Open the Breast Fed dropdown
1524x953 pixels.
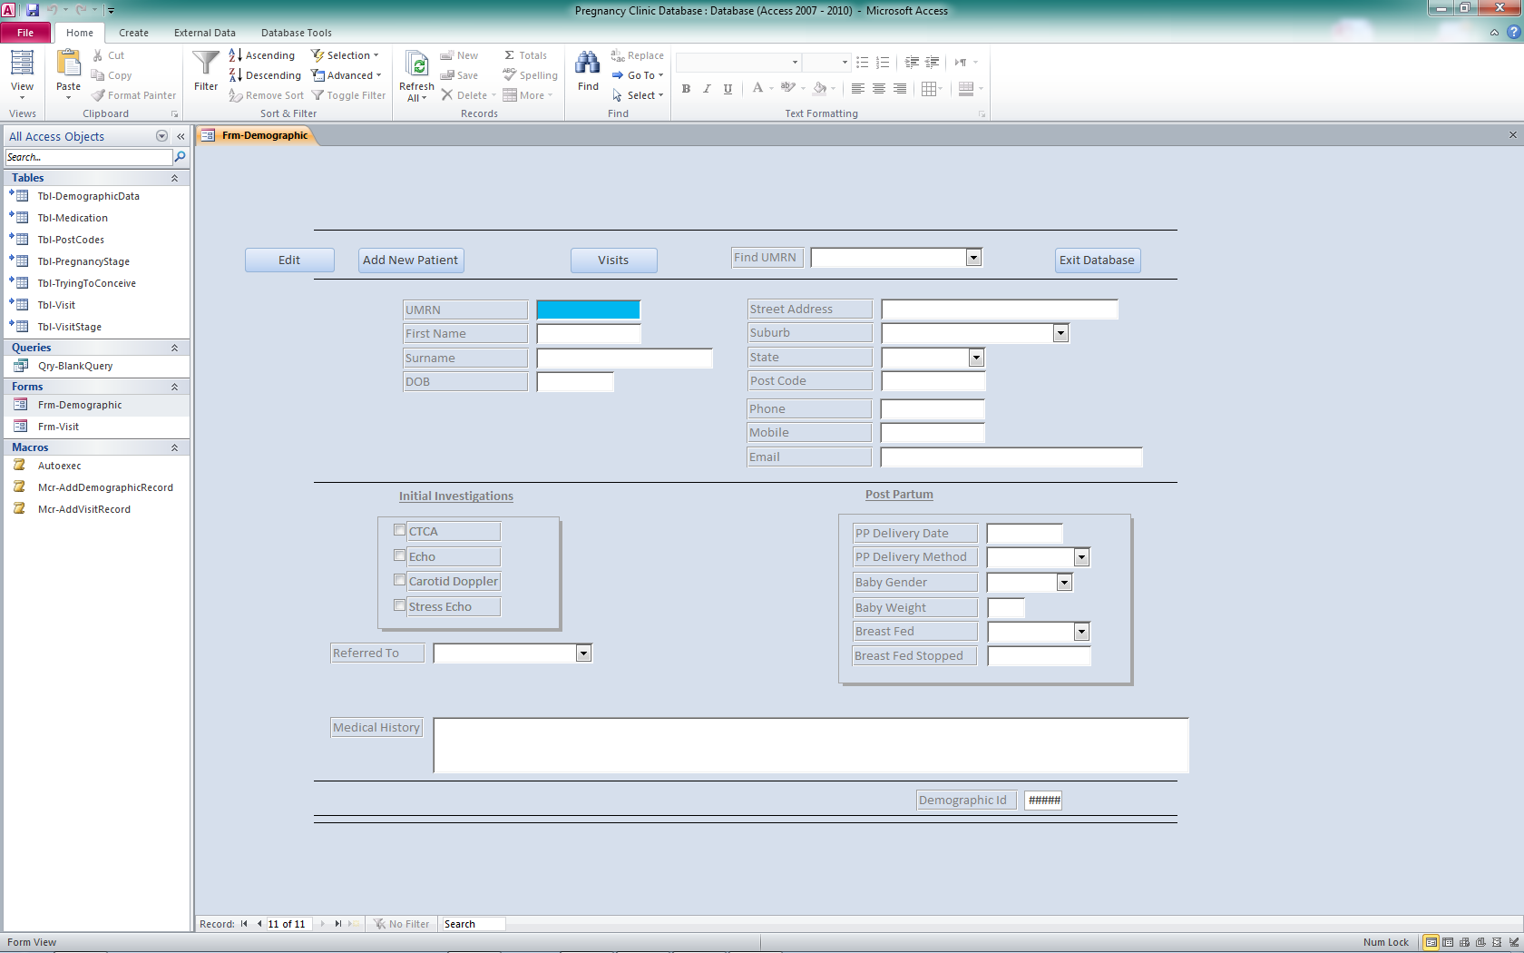(1081, 632)
